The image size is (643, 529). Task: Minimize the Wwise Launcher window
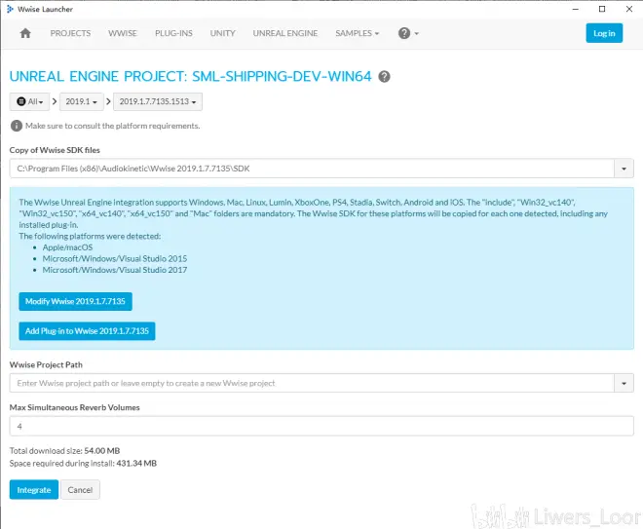tap(576, 9)
